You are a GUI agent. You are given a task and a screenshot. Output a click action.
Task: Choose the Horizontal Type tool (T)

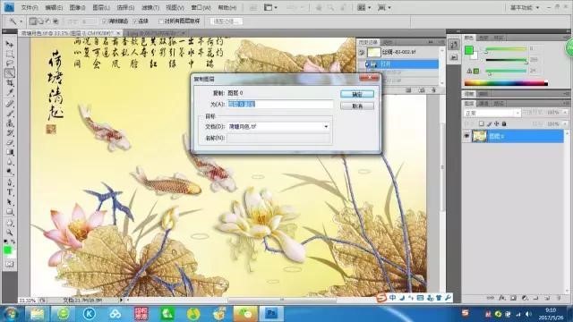point(10,192)
